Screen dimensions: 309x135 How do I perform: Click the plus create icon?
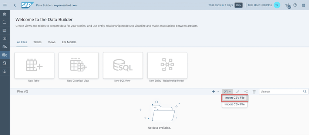point(213,92)
